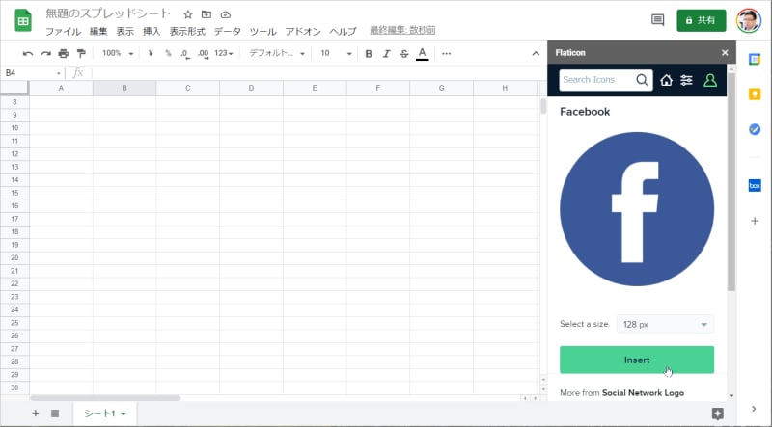This screenshot has height=427, width=772.
Task: Open the 表示 menu
Action: coord(125,32)
